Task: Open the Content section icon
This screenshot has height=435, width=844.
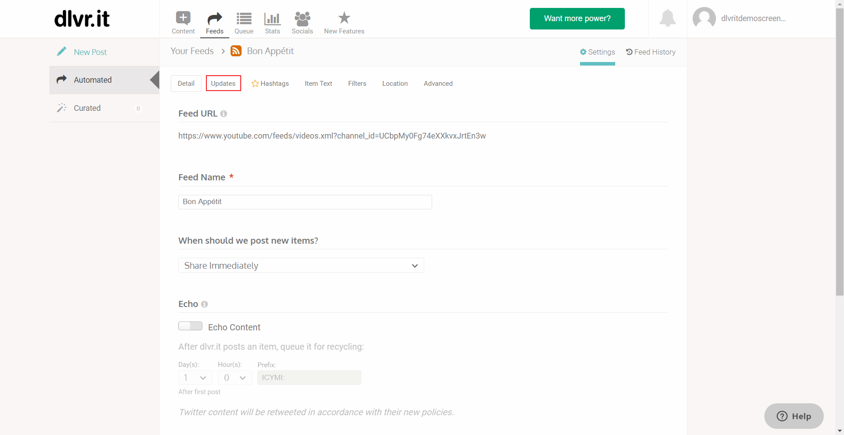Action: [x=183, y=18]
